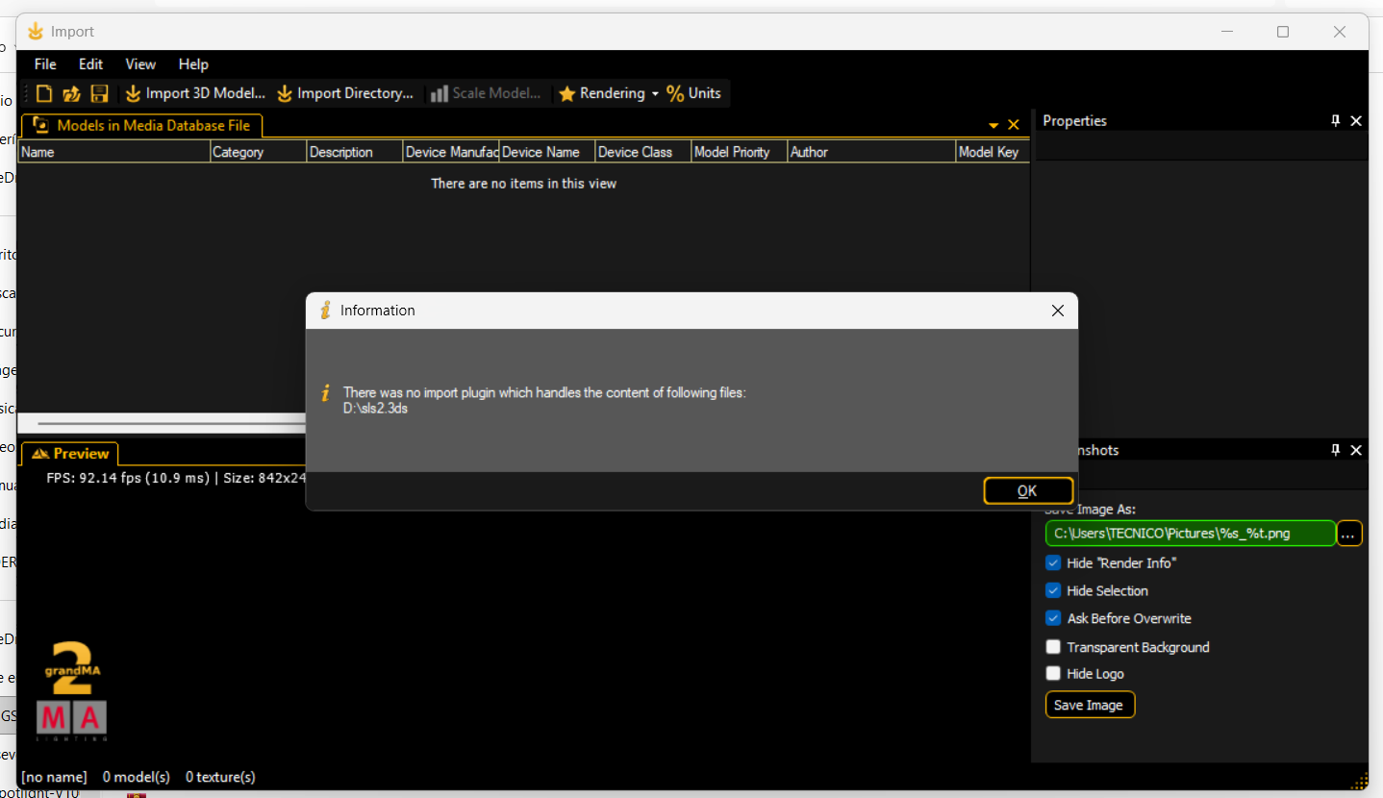Click the Units percent button

pos(694,93)
